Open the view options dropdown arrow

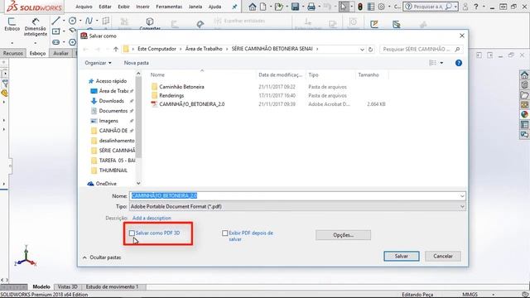point(441,63)
